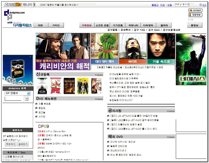The height and width of the screenshot is (163, 209).
Task: Click 싸이퍼 in DVD 메뉴화면 list
Action: [42, 117]
